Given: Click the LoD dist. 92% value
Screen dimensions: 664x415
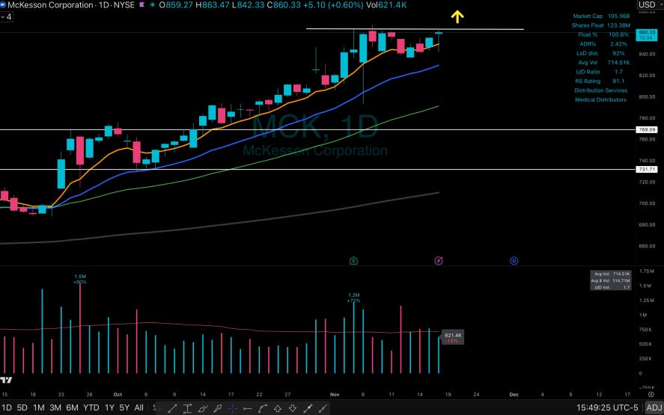Looking at the screenshot, I should click(618, 53).
